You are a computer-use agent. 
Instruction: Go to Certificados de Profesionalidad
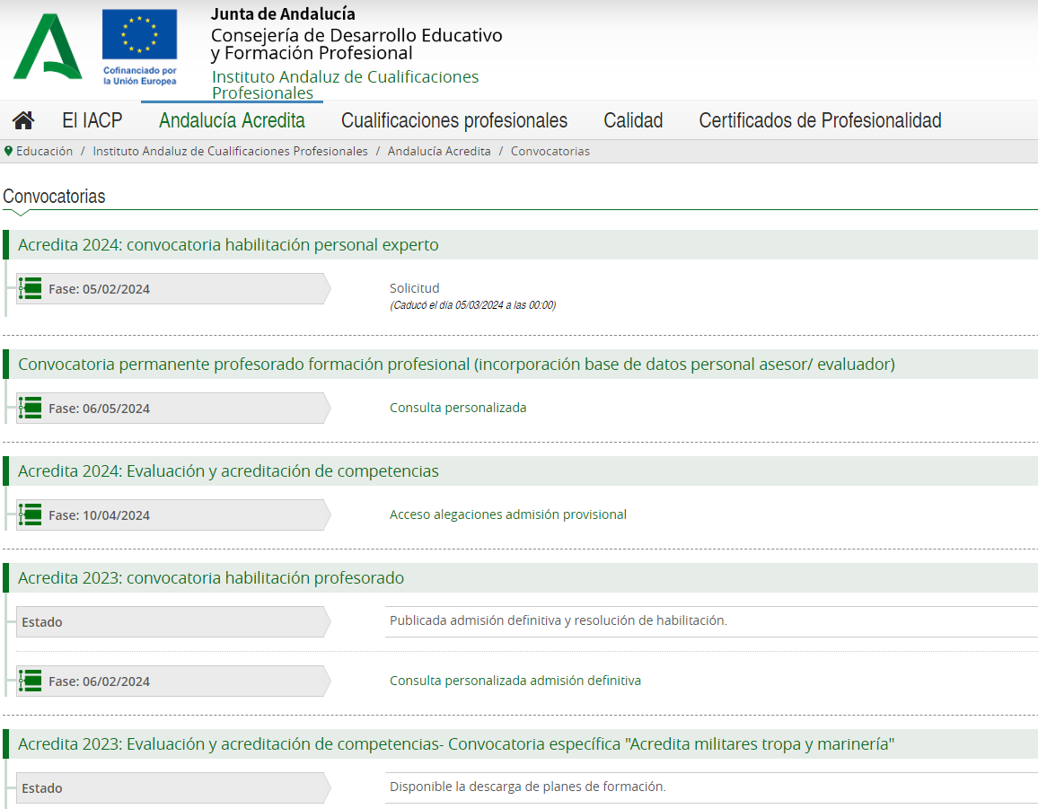click(820, 120)
